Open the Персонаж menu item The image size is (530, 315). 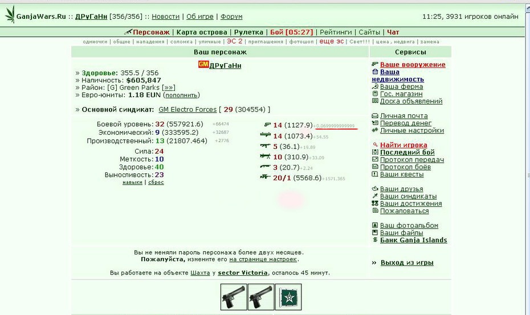pyautogui.click(x=151, y=32)
